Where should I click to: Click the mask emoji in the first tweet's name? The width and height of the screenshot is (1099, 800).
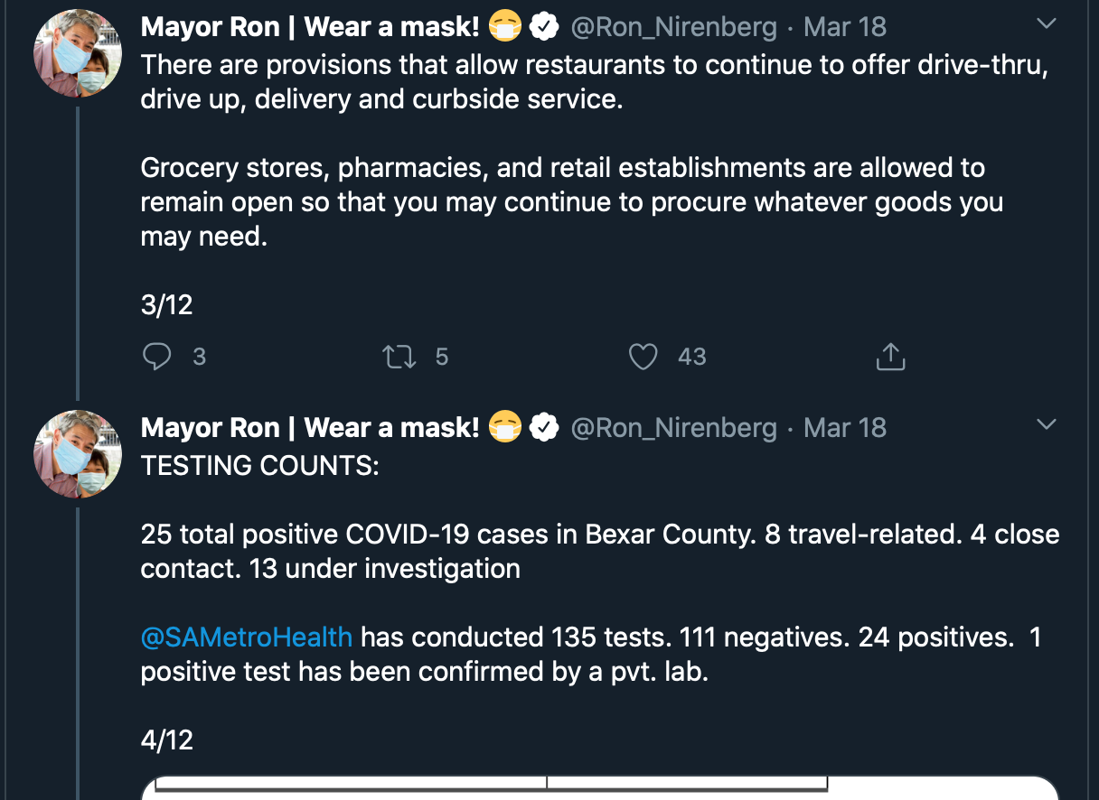[505, 28]
